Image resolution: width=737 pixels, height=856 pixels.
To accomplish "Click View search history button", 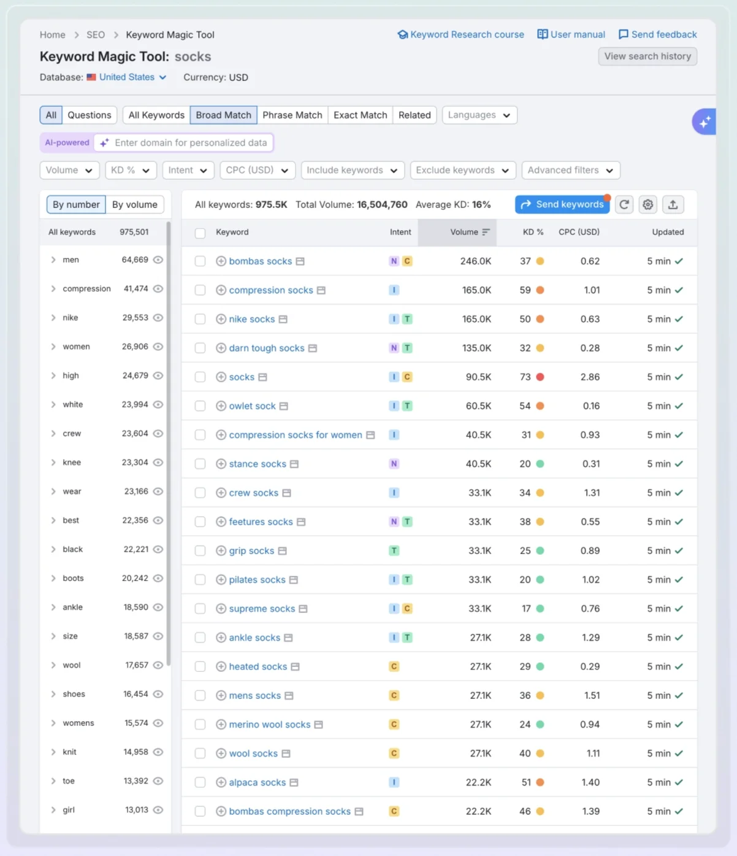I will (647, 56).
